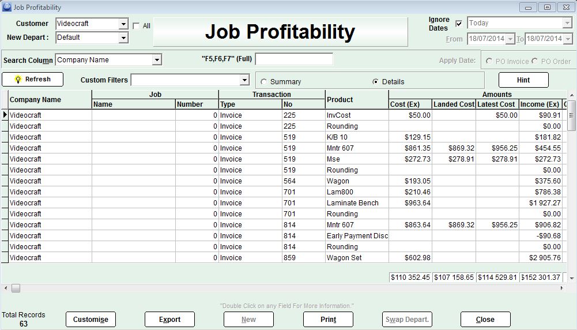Expand the New Depart dropdown
Screen dimensions: 577x330
(x=123, y=38)
